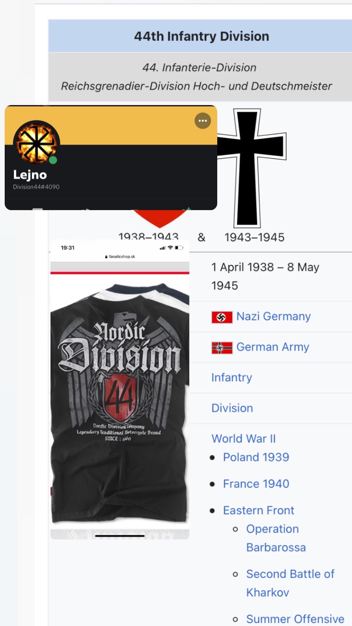Tap the battery icon in the phone status bar
The width and height of the screenshot is (352, 626).
coord(179,248)
